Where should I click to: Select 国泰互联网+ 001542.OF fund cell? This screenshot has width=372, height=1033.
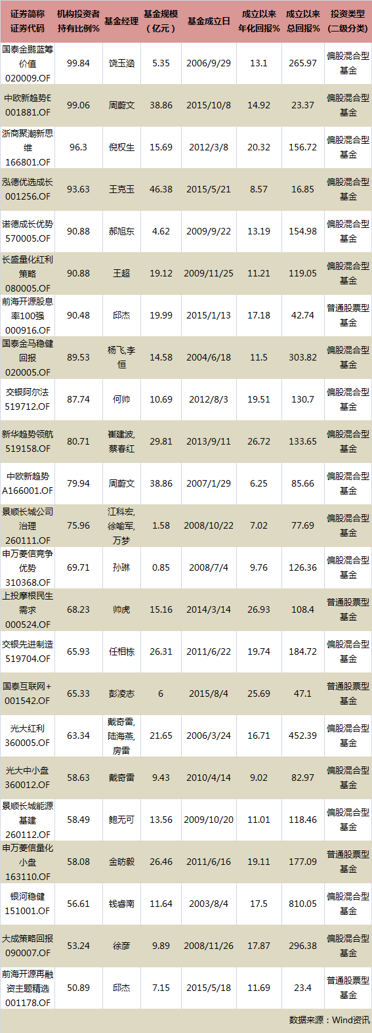[x=28, y=693]
